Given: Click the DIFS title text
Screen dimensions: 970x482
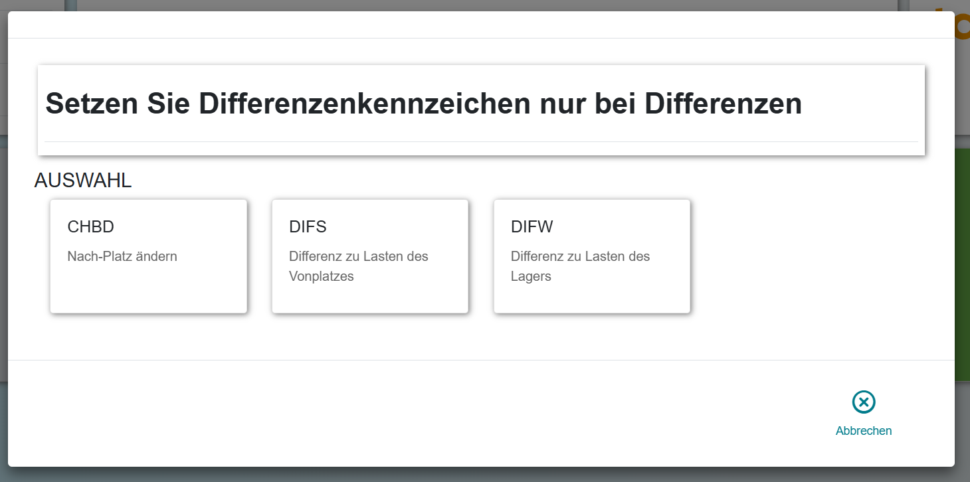Looking at the screenshot, I should pos(308,227).
